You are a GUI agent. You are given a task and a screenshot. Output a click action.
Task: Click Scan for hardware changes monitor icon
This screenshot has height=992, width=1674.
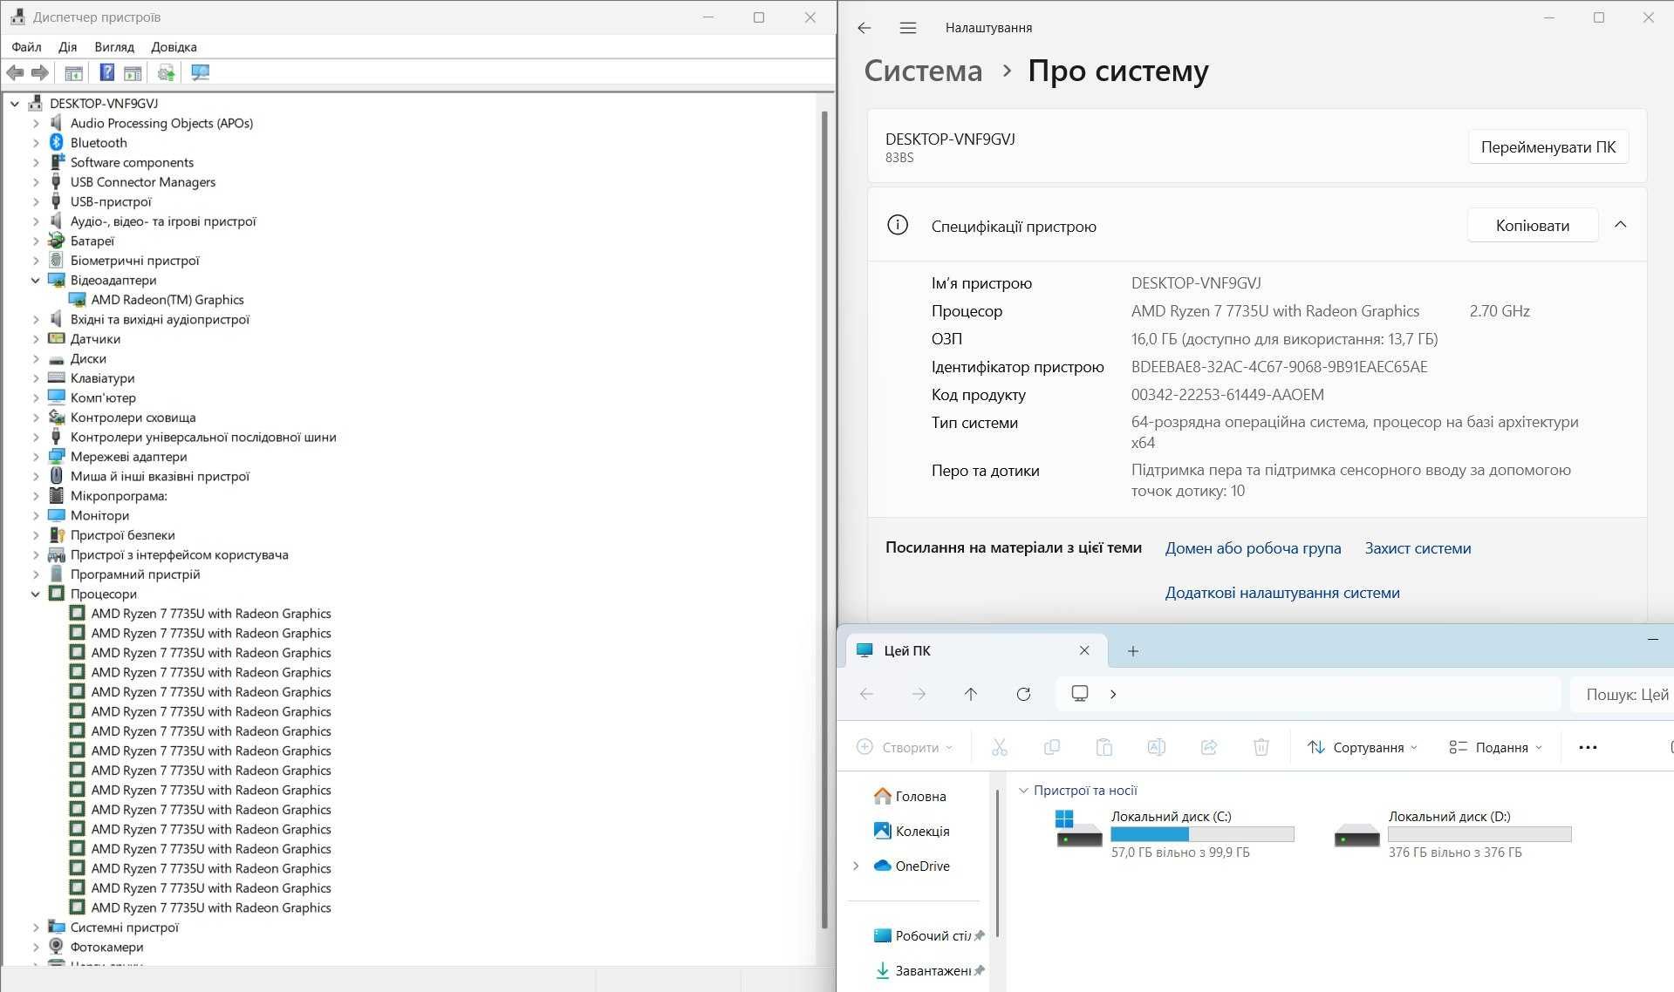(200, 73)
